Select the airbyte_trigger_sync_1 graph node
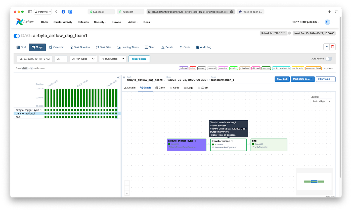 [x=187, y=145]
